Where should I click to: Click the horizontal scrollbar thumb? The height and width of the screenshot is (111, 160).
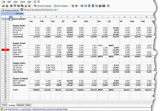click(x=6, y=102)
